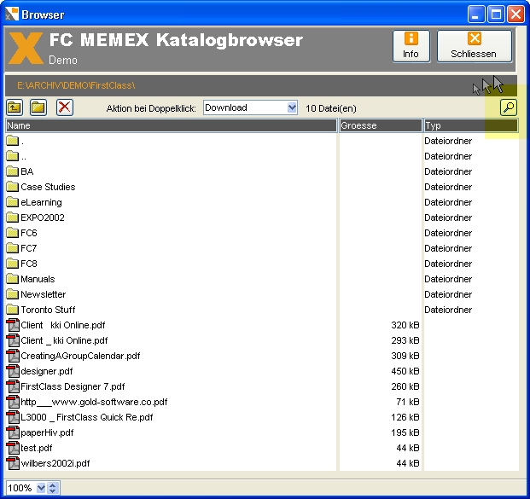Select the name CreatingAGroupCalendar.pdf
Image resolution: width=530 pixels, height=499 pixels.
(x=80, y=356)
